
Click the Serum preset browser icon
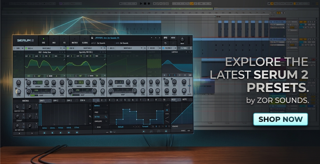tap(92, 38)
